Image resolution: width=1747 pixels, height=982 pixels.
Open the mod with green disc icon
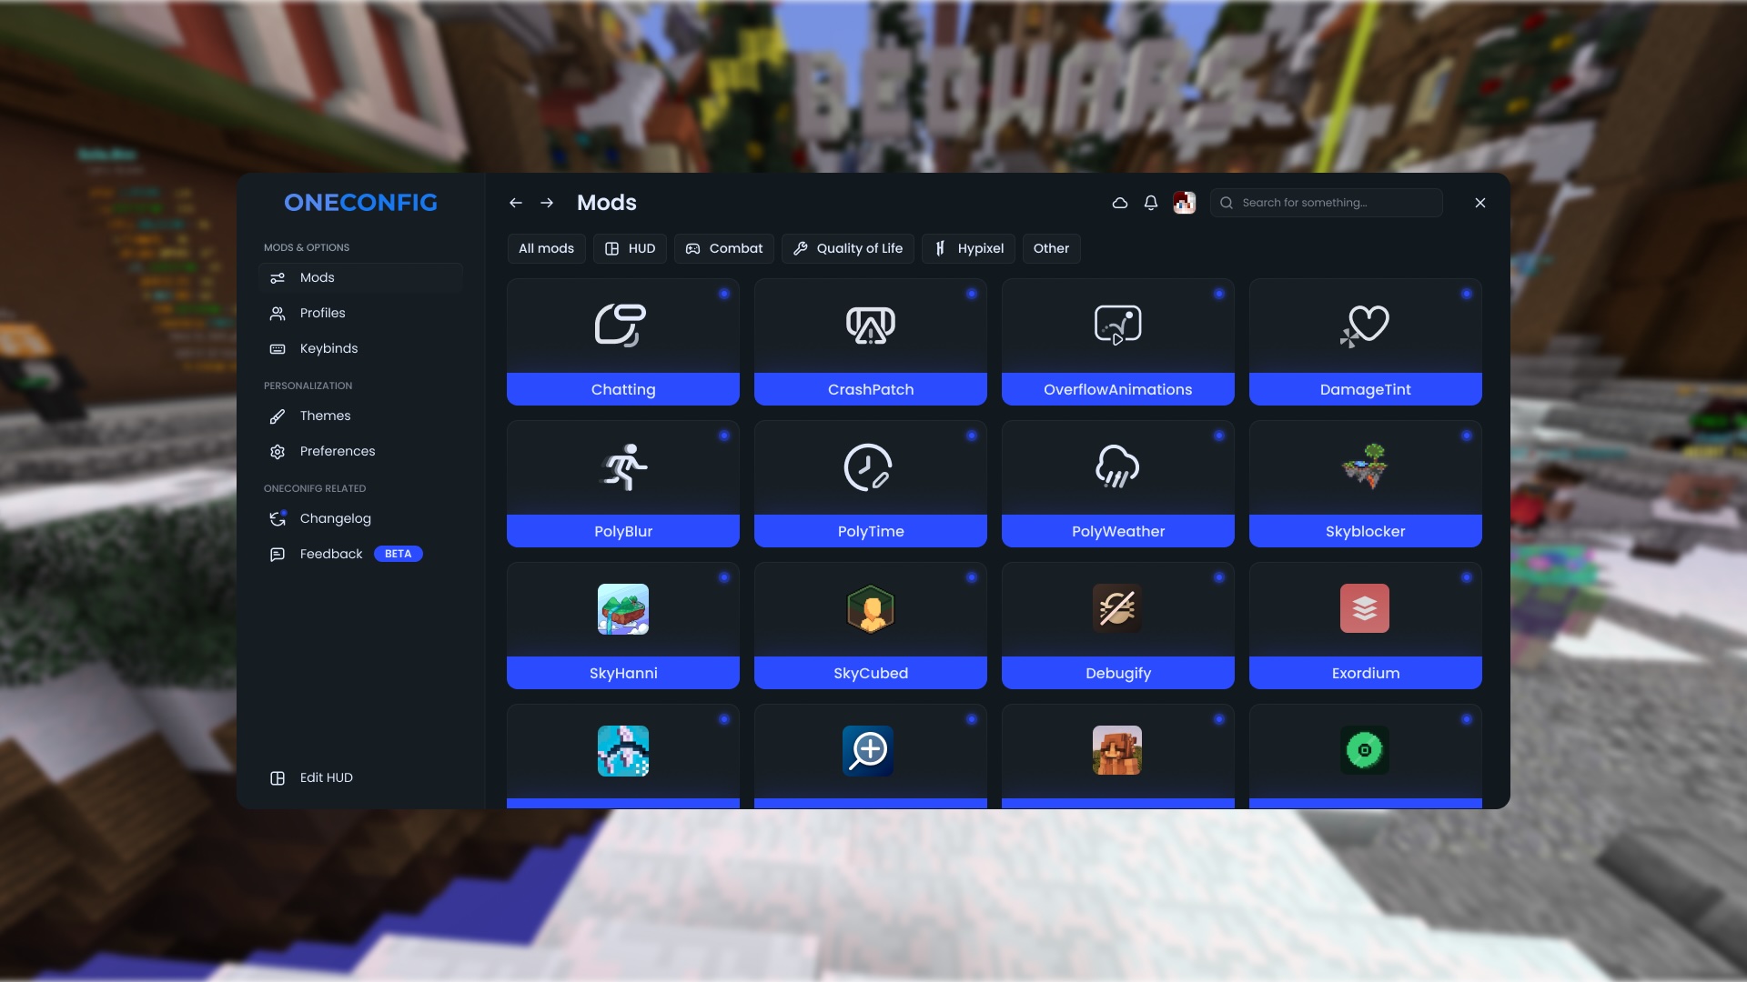click(x=1365, y=750)
